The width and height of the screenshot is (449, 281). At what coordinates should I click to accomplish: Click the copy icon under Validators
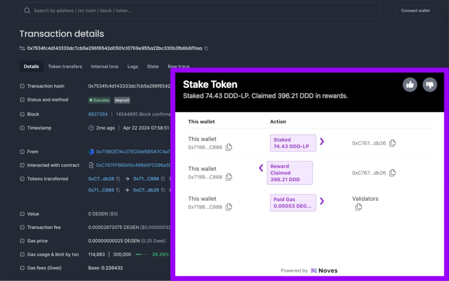coord(358,207)
